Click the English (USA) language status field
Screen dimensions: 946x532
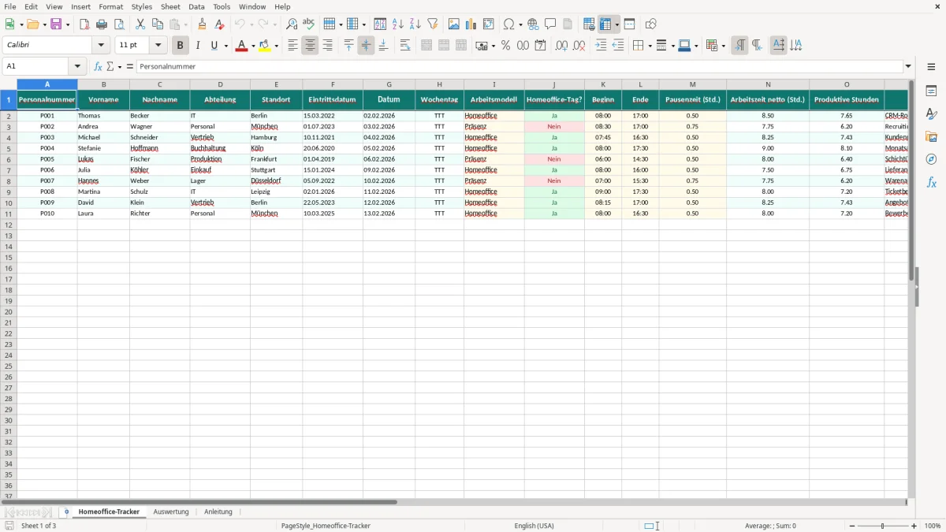(534, 526)
